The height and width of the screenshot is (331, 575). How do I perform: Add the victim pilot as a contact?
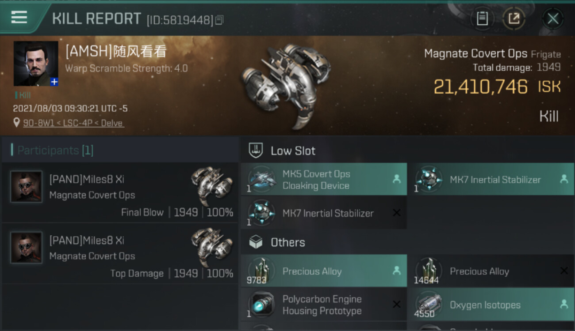[54, 82]
